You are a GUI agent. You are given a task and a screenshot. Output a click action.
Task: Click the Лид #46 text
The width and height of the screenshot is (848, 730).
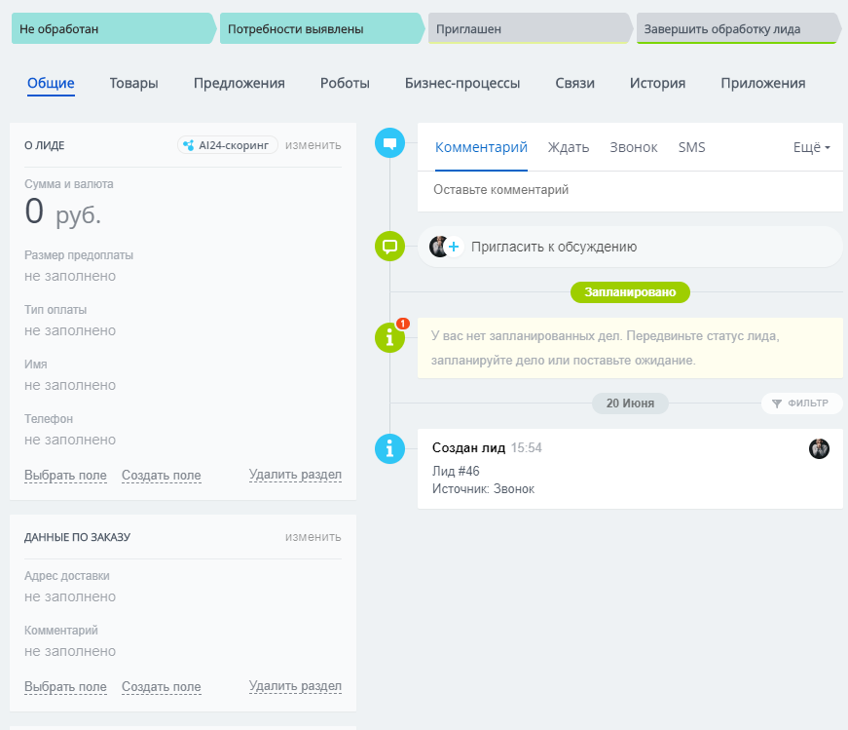(x=456, y=471)
